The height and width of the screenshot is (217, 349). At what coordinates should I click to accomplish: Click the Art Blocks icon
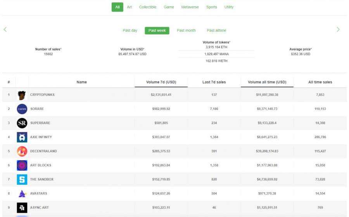click(x=22, y=165)
